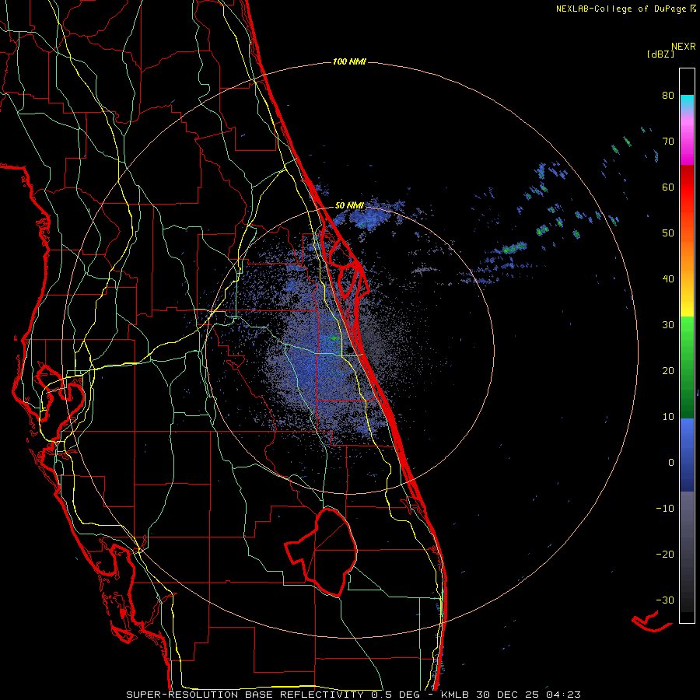This screenshot has width=700, height=700.
Task: Click the green-cored echo offshore to the northeast
Action: (514, 248)
